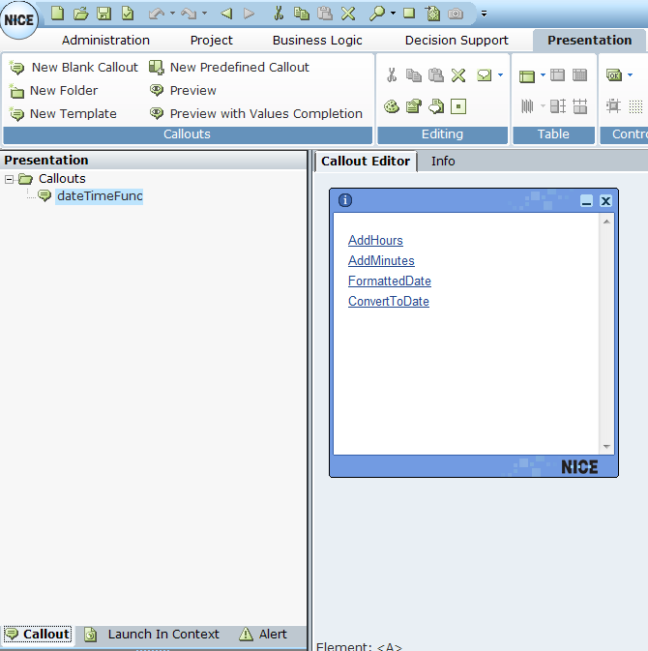The height and width of the screenshot is (651, 648).
Task: Click the info icon in callout header
Action: [x=345, y=201]
